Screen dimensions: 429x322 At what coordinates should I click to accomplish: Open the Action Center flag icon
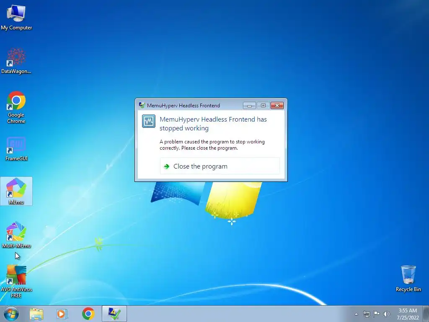[377, 314]
